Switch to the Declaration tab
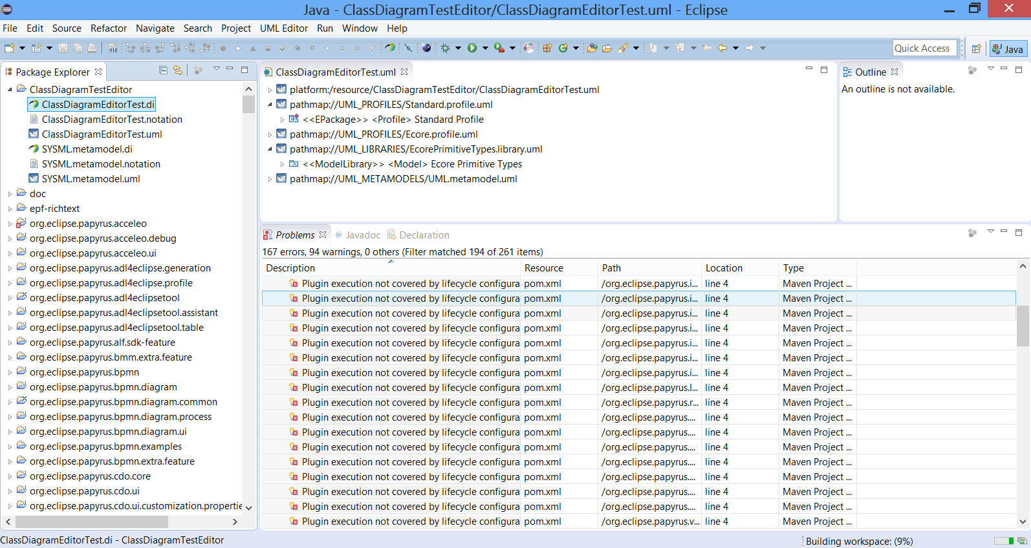 pyautogui.click(x=418, y=235)
